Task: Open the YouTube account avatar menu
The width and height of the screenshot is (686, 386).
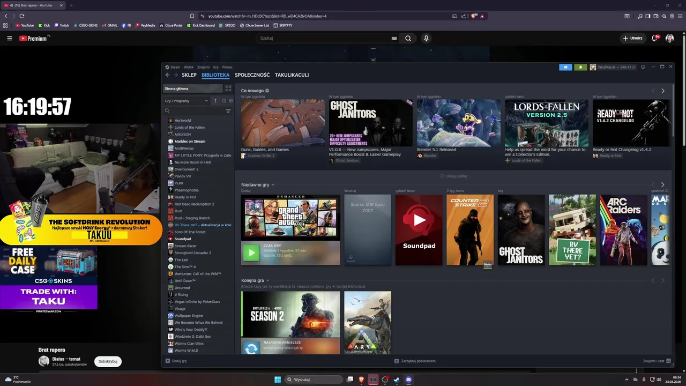Action: [669, 38]
